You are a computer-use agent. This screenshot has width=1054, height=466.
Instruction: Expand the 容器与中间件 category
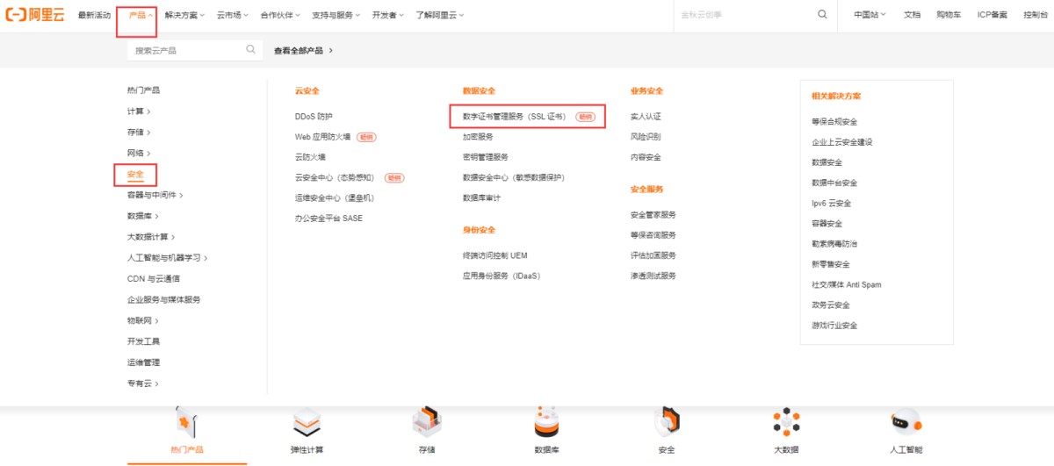[x=155, y=195]
